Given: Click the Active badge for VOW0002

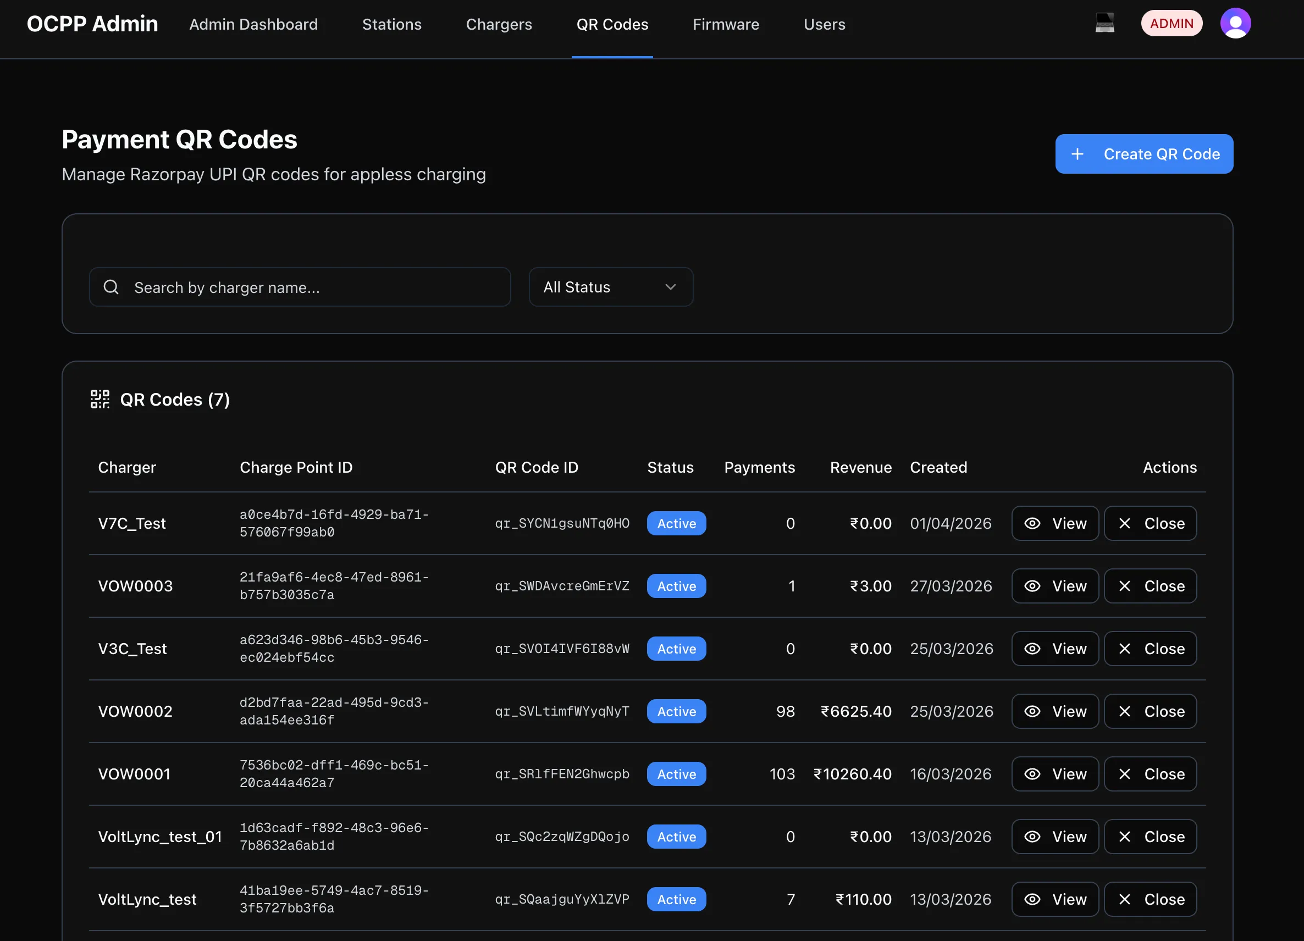Looking at the screenshot, I should [x=676, y=711].
